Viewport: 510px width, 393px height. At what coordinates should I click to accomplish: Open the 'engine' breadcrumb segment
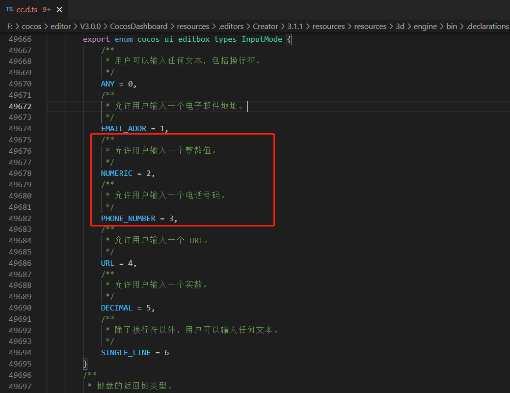tap(426, 27)
